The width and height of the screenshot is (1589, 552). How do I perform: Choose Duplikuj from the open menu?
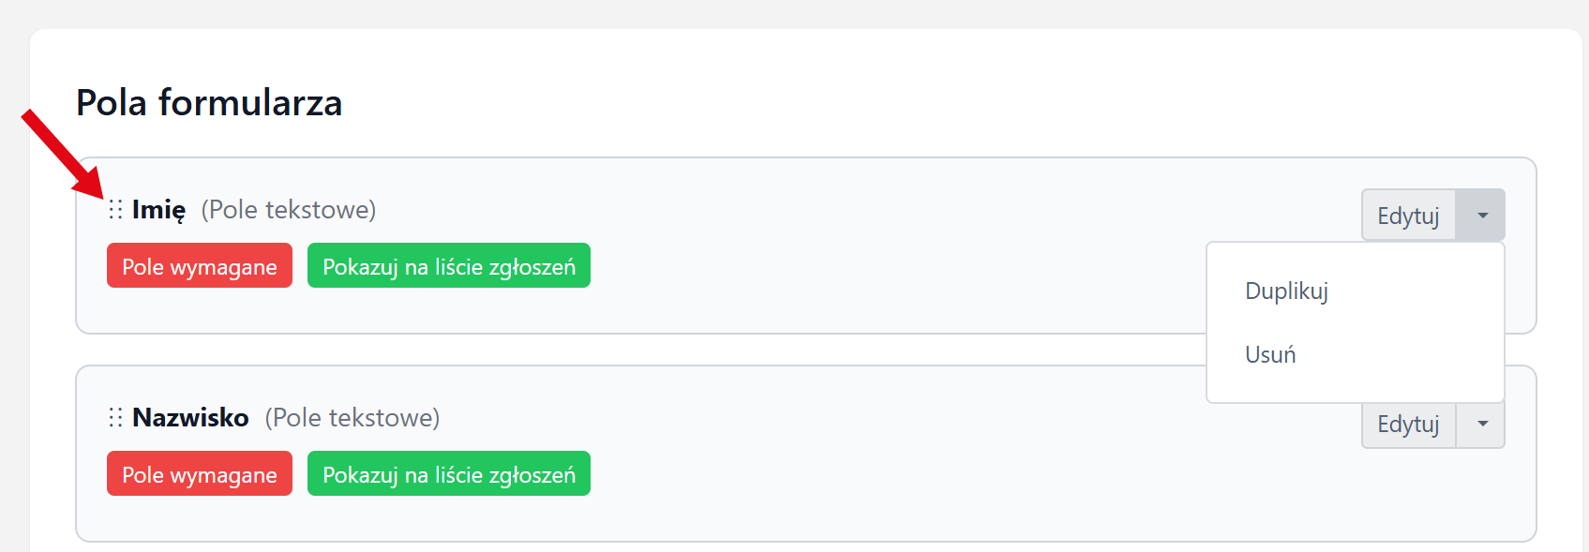click(x=1286, y=291)
